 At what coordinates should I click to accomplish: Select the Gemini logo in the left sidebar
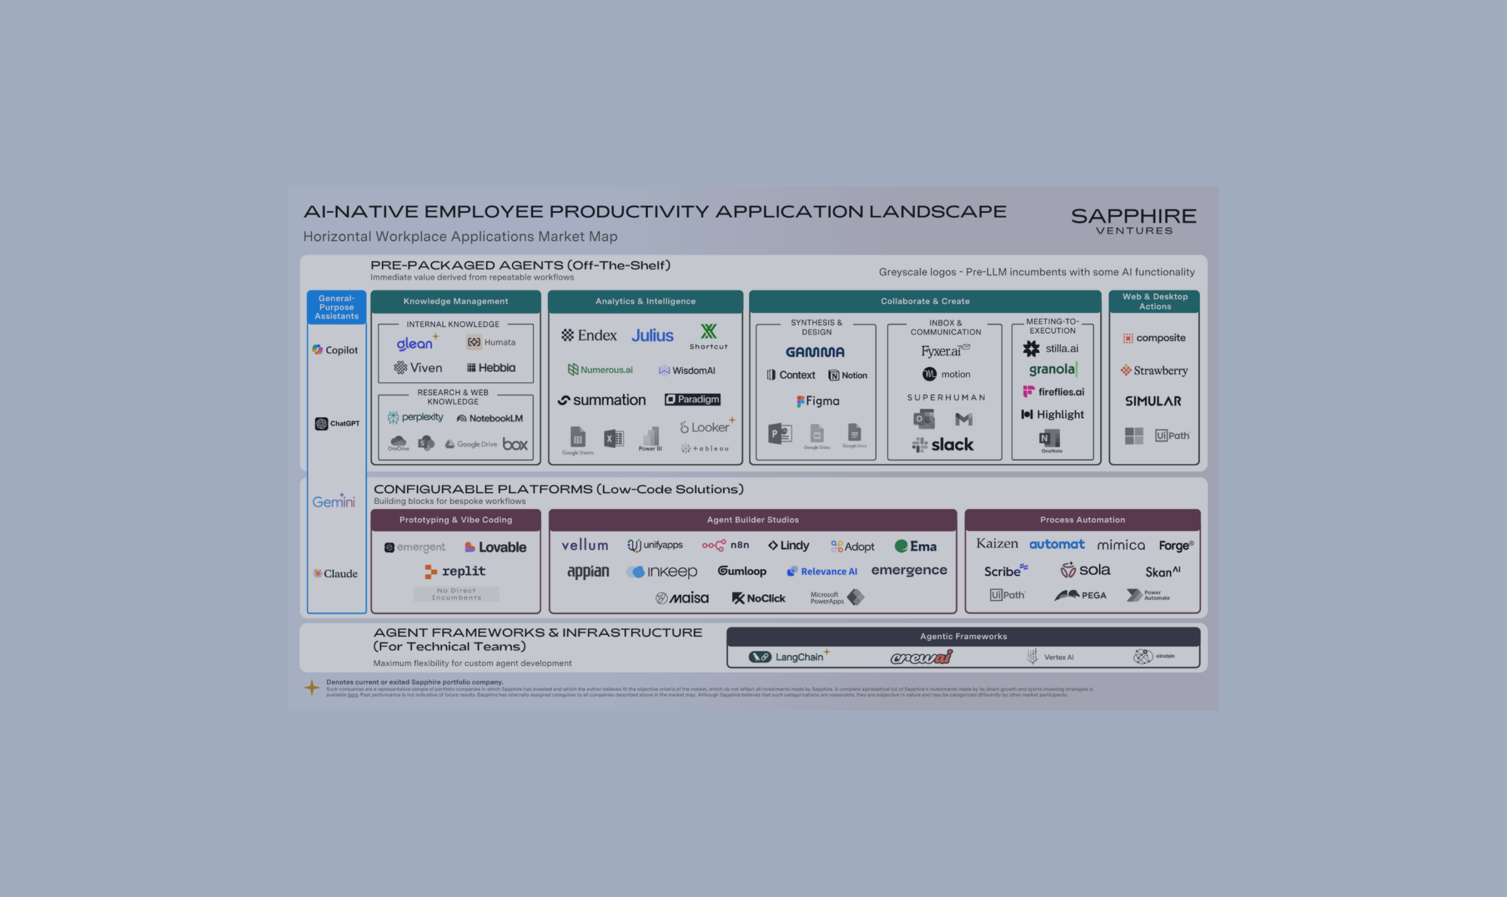tap(333, 501)
